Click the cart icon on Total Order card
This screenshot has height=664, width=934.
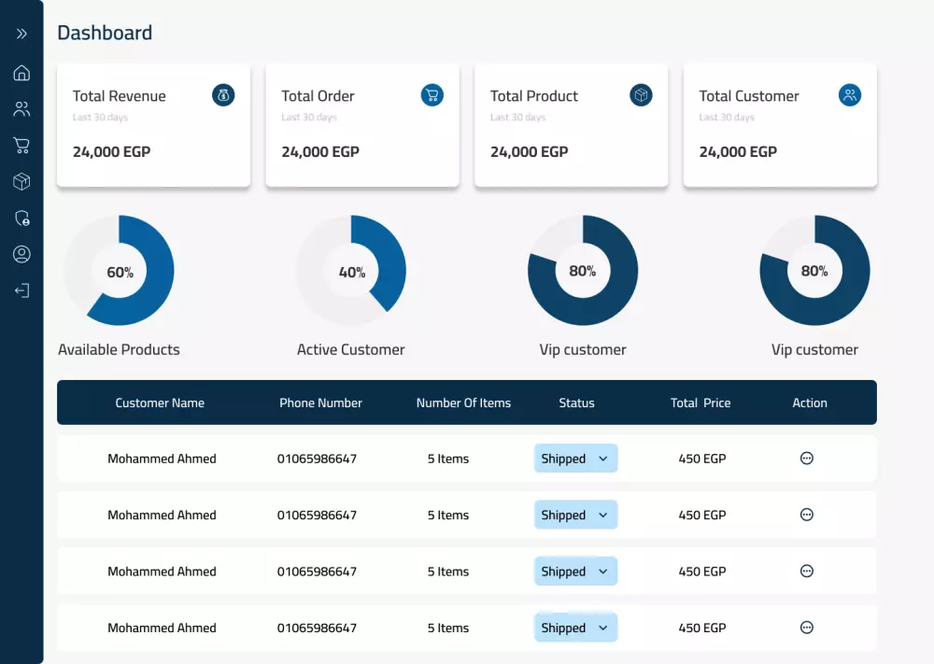tap(432, 95)
